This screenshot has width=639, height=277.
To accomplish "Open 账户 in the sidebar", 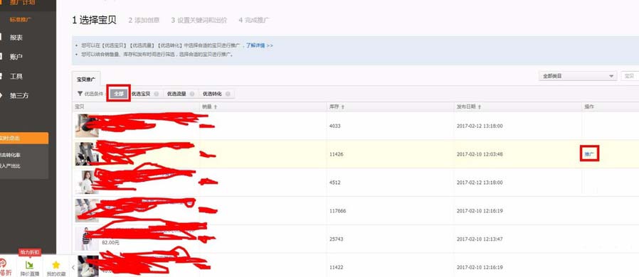I will (x=16, y=57).
